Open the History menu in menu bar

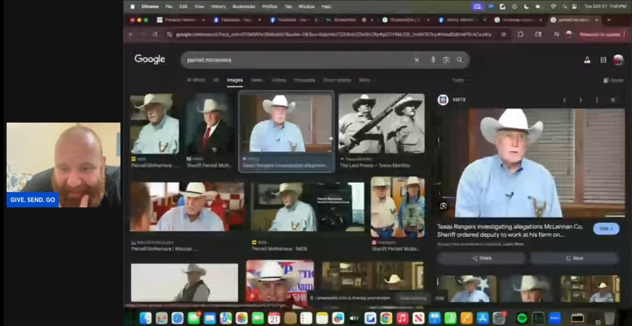tap(218, 7)
